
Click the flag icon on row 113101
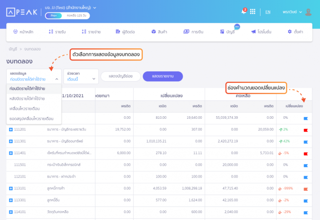click(x=305, y=188)
